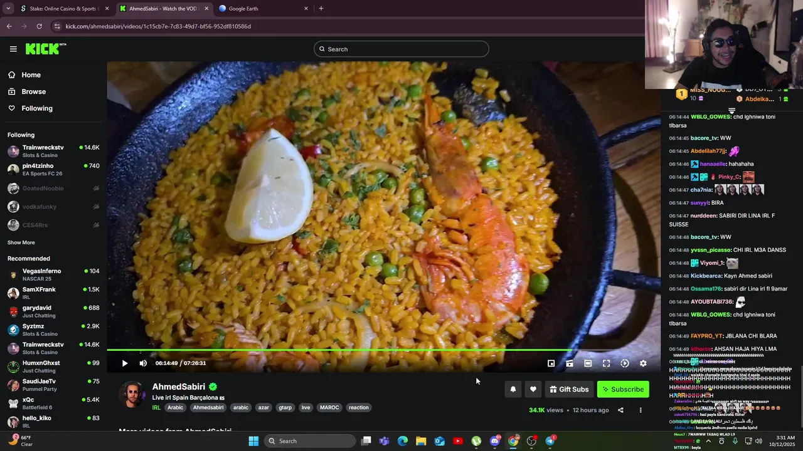Click hanaaelle username in chat
Image resolution: width=803 pixels, height=451 pixels.
tap(713, 164)
